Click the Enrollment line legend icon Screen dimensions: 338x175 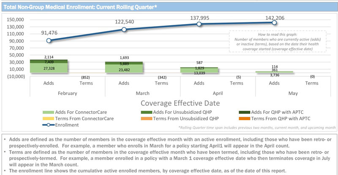(49, 125)
